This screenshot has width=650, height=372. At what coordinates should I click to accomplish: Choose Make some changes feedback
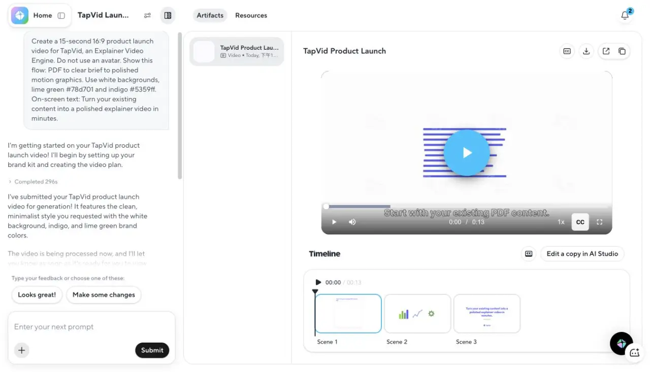(104, 295)
